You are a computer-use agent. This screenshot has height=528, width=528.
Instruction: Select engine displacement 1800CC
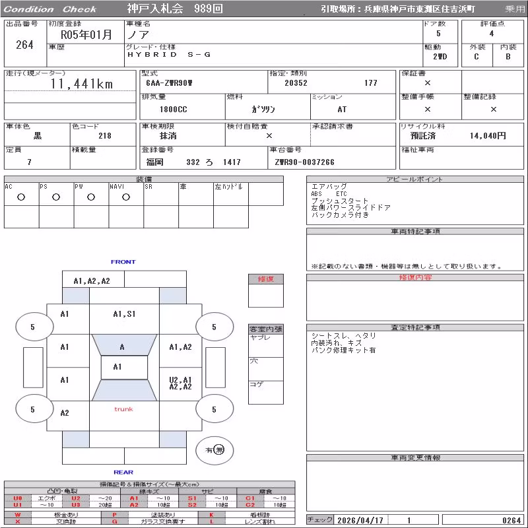click(x=173, y=110)
